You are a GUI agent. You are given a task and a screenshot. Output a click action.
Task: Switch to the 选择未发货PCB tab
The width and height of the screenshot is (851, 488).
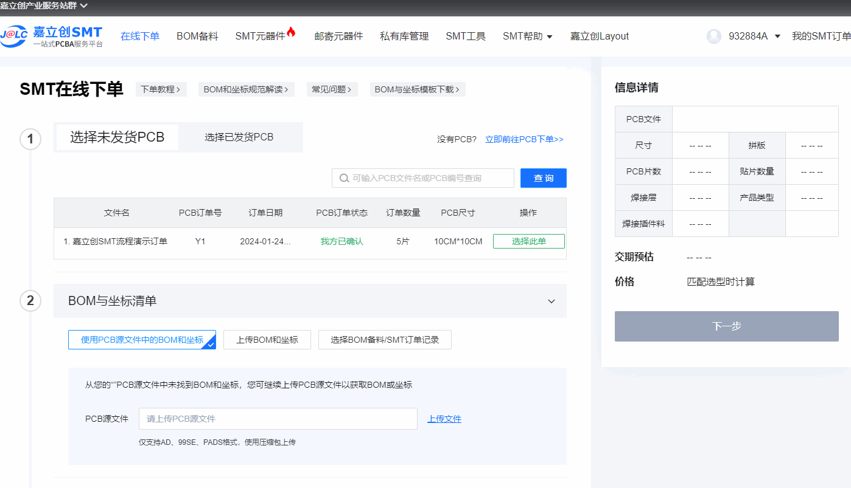(x=117, y=137)
